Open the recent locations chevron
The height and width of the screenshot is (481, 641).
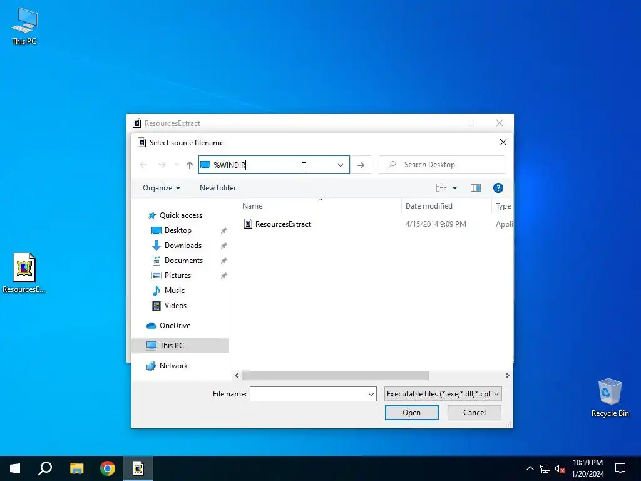coord(177,165)
